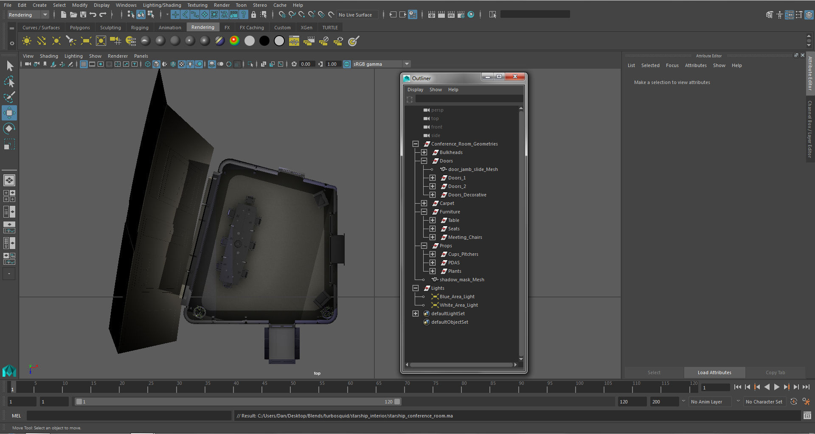815x434 pixels.
Task: Toggle the film gate overlay
Action: [x=92, y=64]
